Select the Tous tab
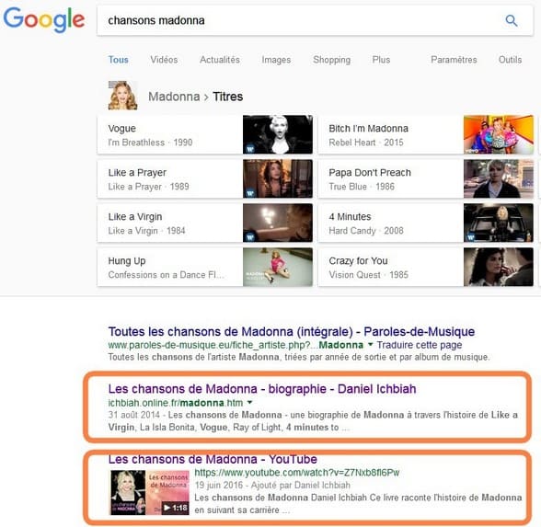This screenshot has width=541, height=527. tap(119, 60)
